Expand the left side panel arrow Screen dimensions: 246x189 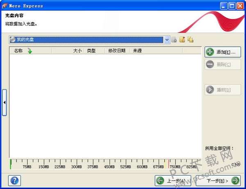(x=5, y=103)
